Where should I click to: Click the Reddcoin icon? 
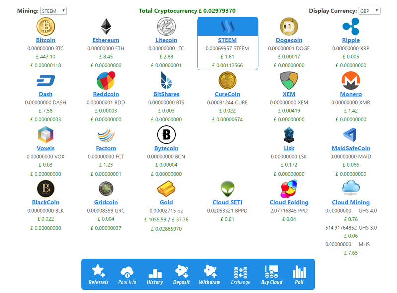click(x=106, y=80)
